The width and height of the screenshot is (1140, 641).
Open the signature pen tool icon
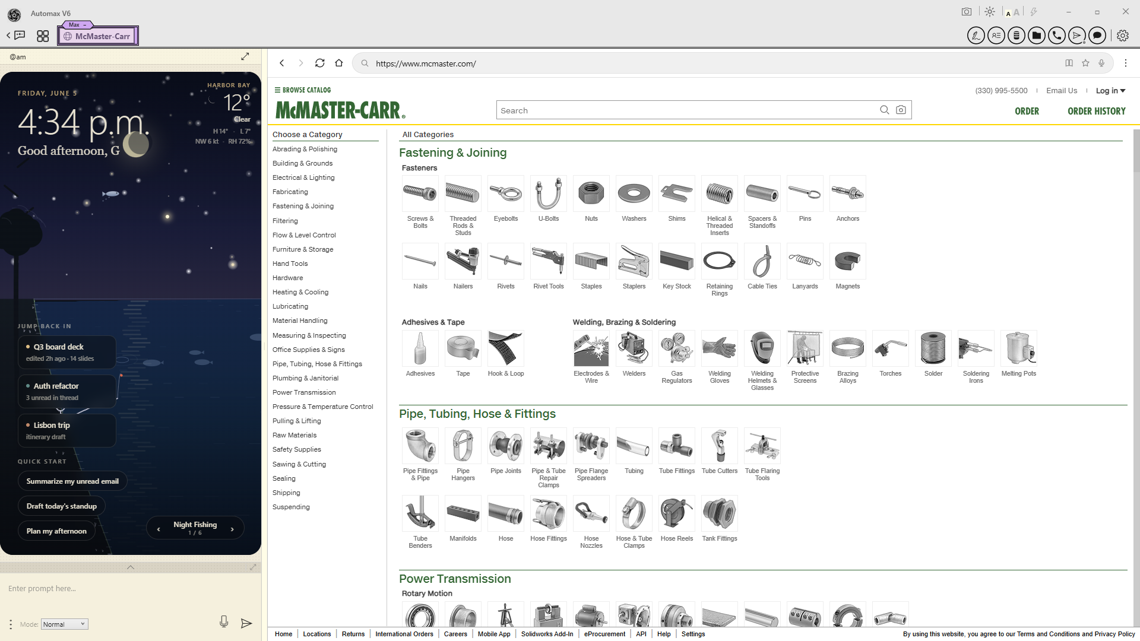pyautogui.click(x=976, y=36)
